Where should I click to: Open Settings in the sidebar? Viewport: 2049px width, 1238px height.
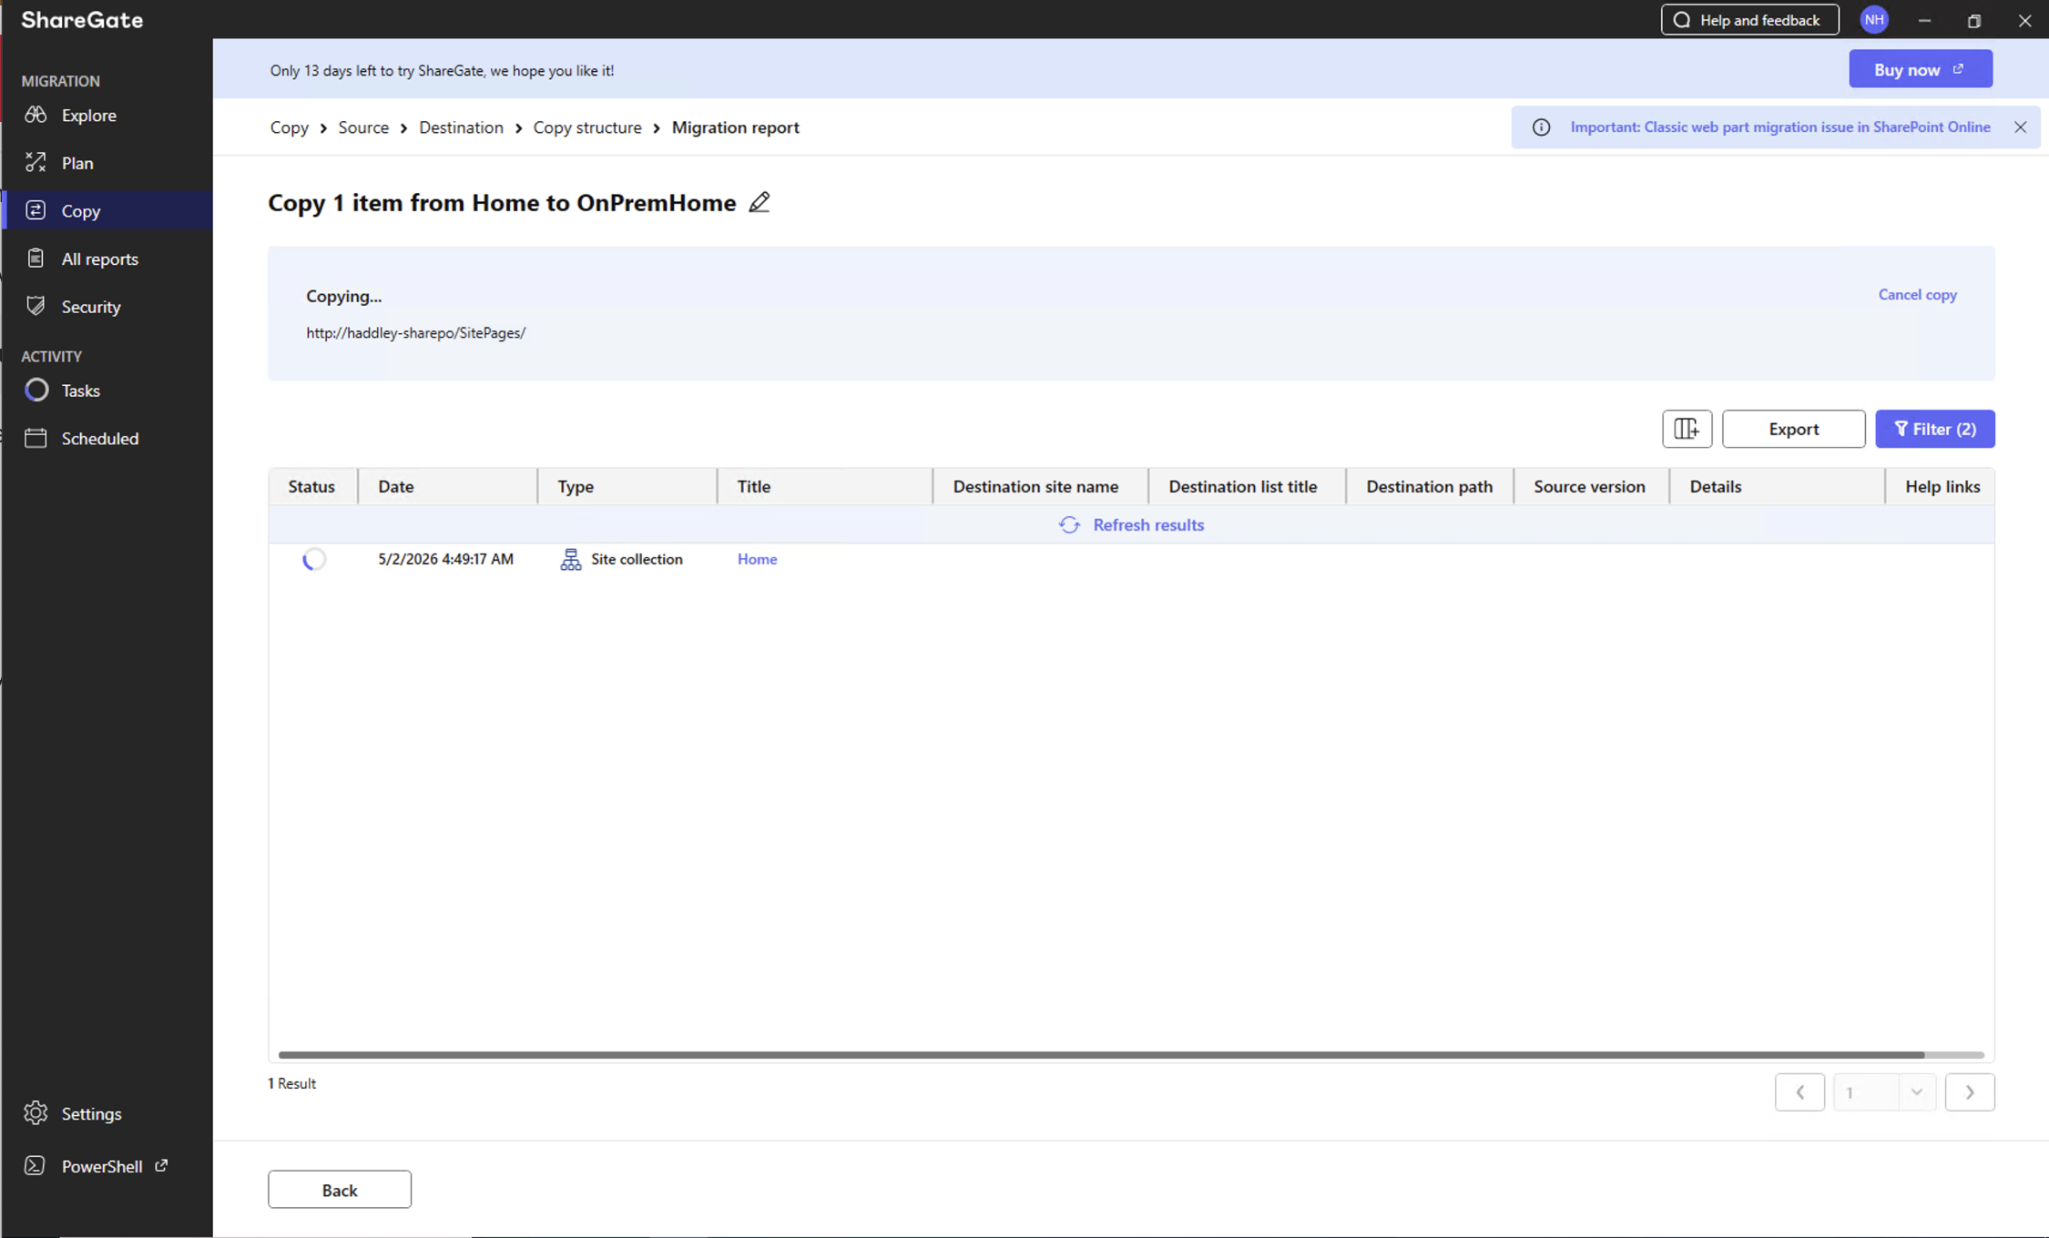pos(107,1113)
